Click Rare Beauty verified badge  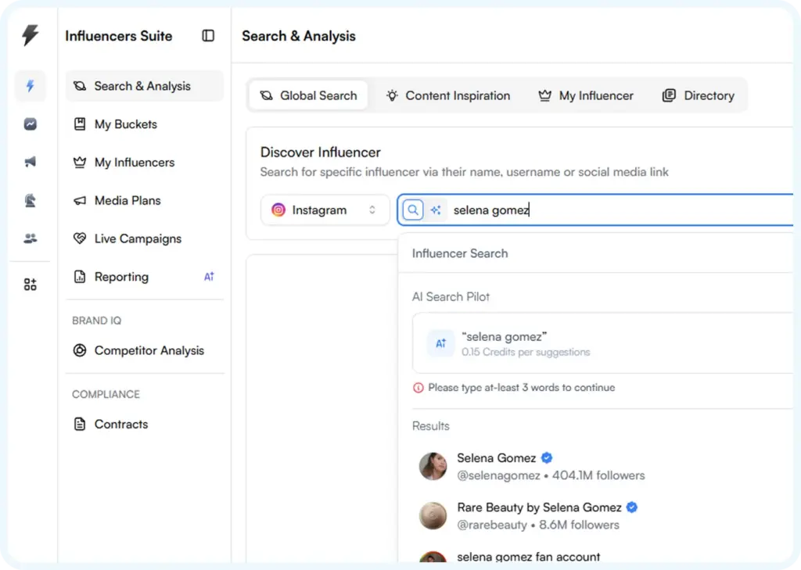[x=632, y=507]
